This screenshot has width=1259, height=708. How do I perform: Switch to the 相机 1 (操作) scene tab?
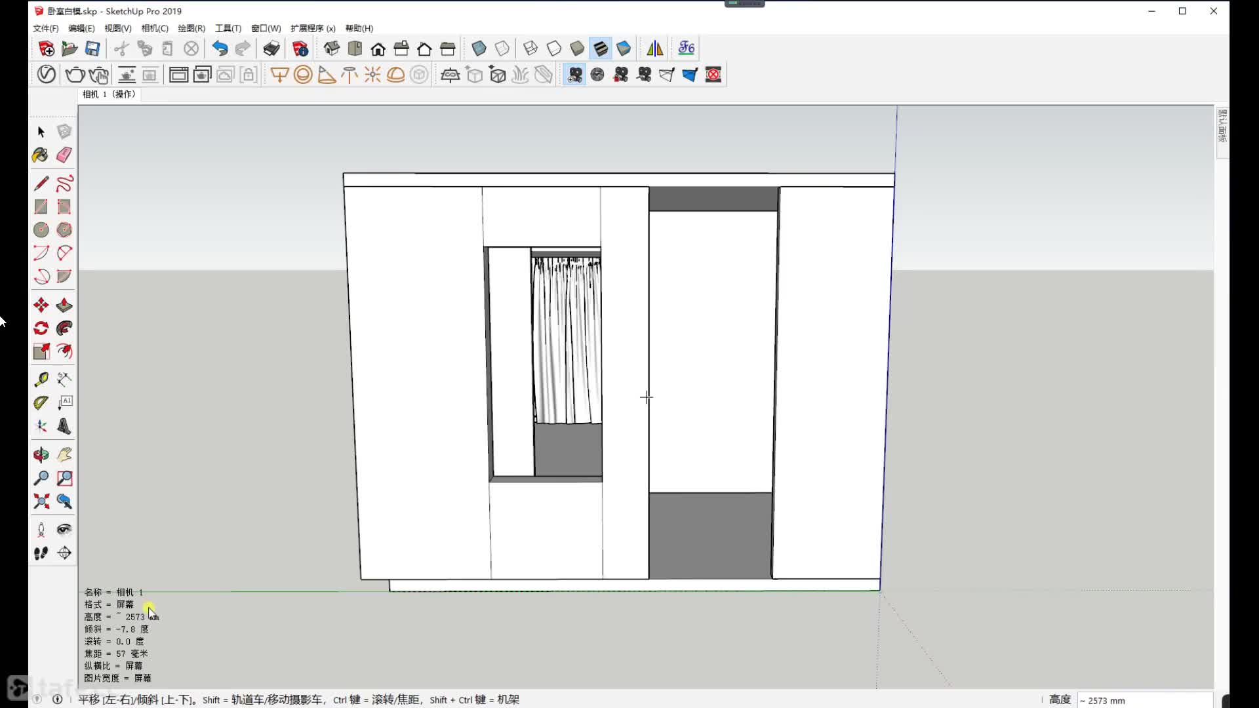pos(109,94)
